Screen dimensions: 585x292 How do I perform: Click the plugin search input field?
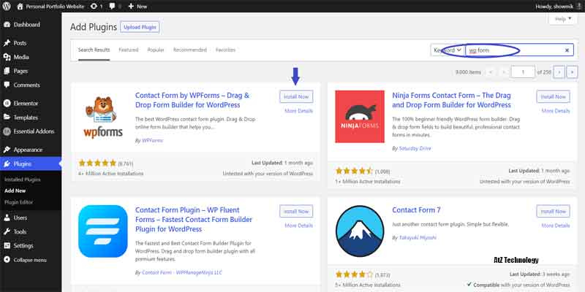[519, 50]
